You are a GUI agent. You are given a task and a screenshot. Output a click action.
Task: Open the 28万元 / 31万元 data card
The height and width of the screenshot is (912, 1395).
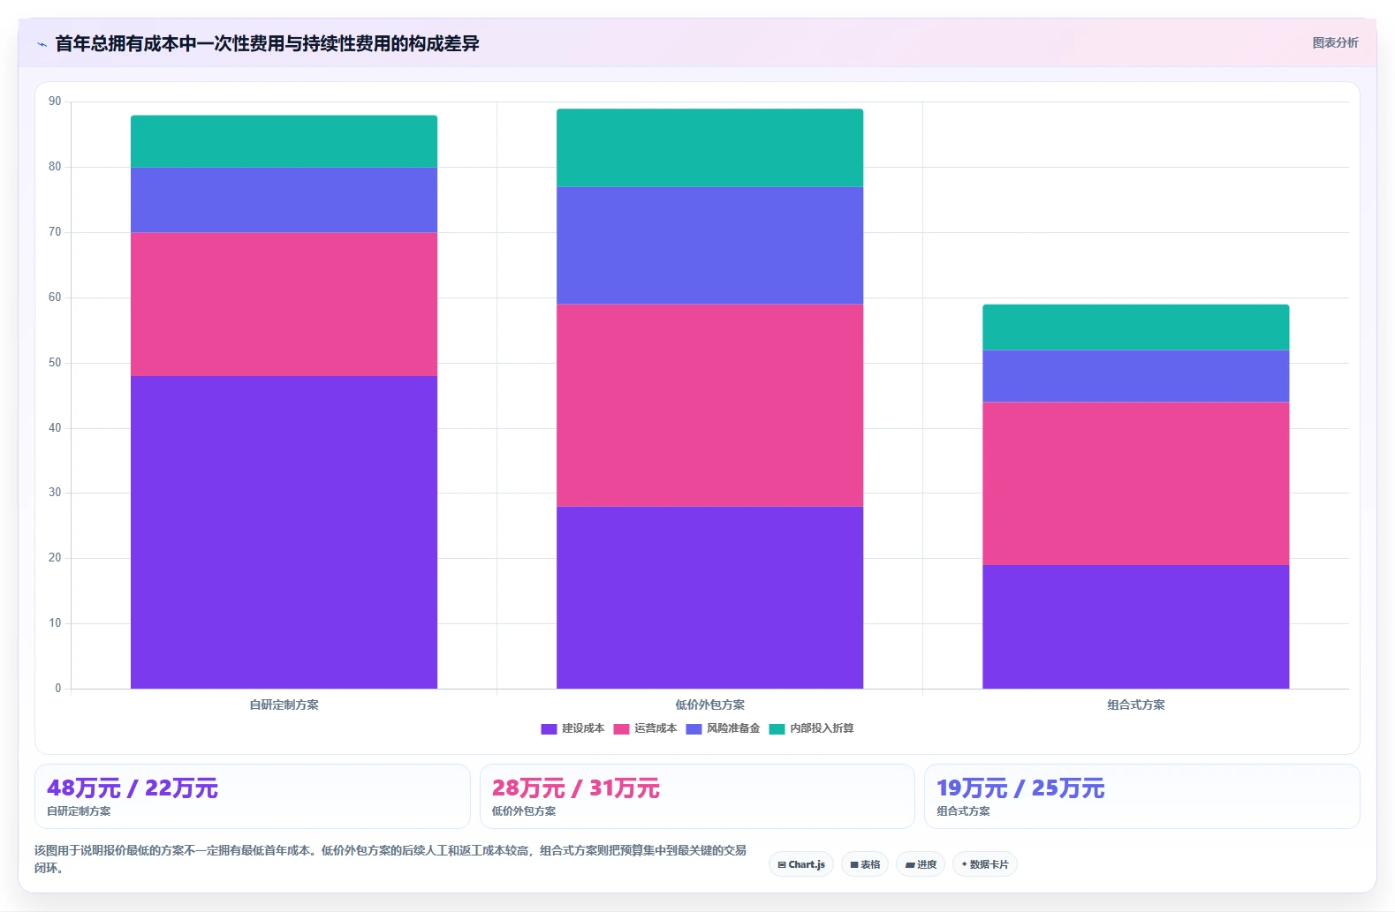[697, 796]
